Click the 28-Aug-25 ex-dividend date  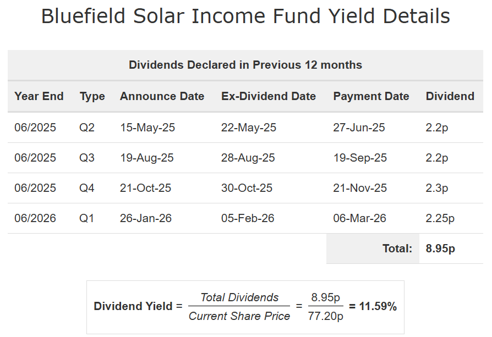[x=248, y=158]
